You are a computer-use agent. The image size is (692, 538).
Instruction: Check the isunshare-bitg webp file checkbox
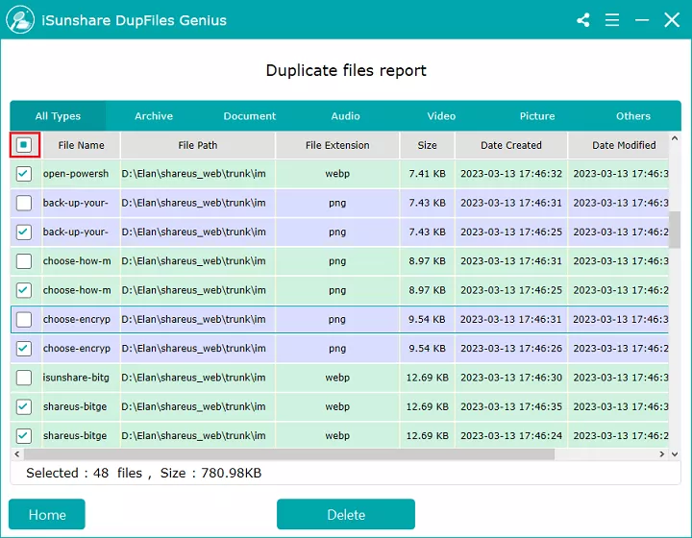(x=24, y=378)
